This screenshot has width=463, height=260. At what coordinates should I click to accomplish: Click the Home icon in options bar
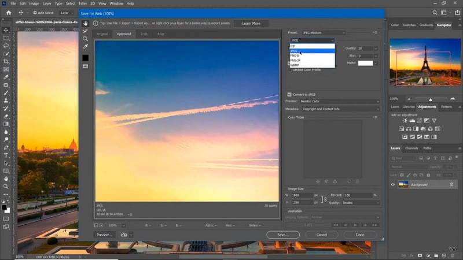point(9,13)
